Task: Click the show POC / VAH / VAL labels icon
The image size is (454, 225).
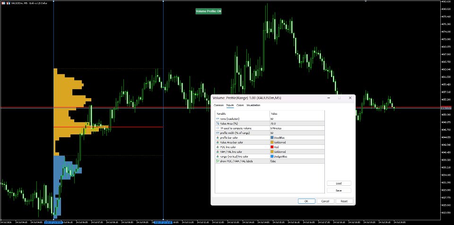Action: click(218, 161)
